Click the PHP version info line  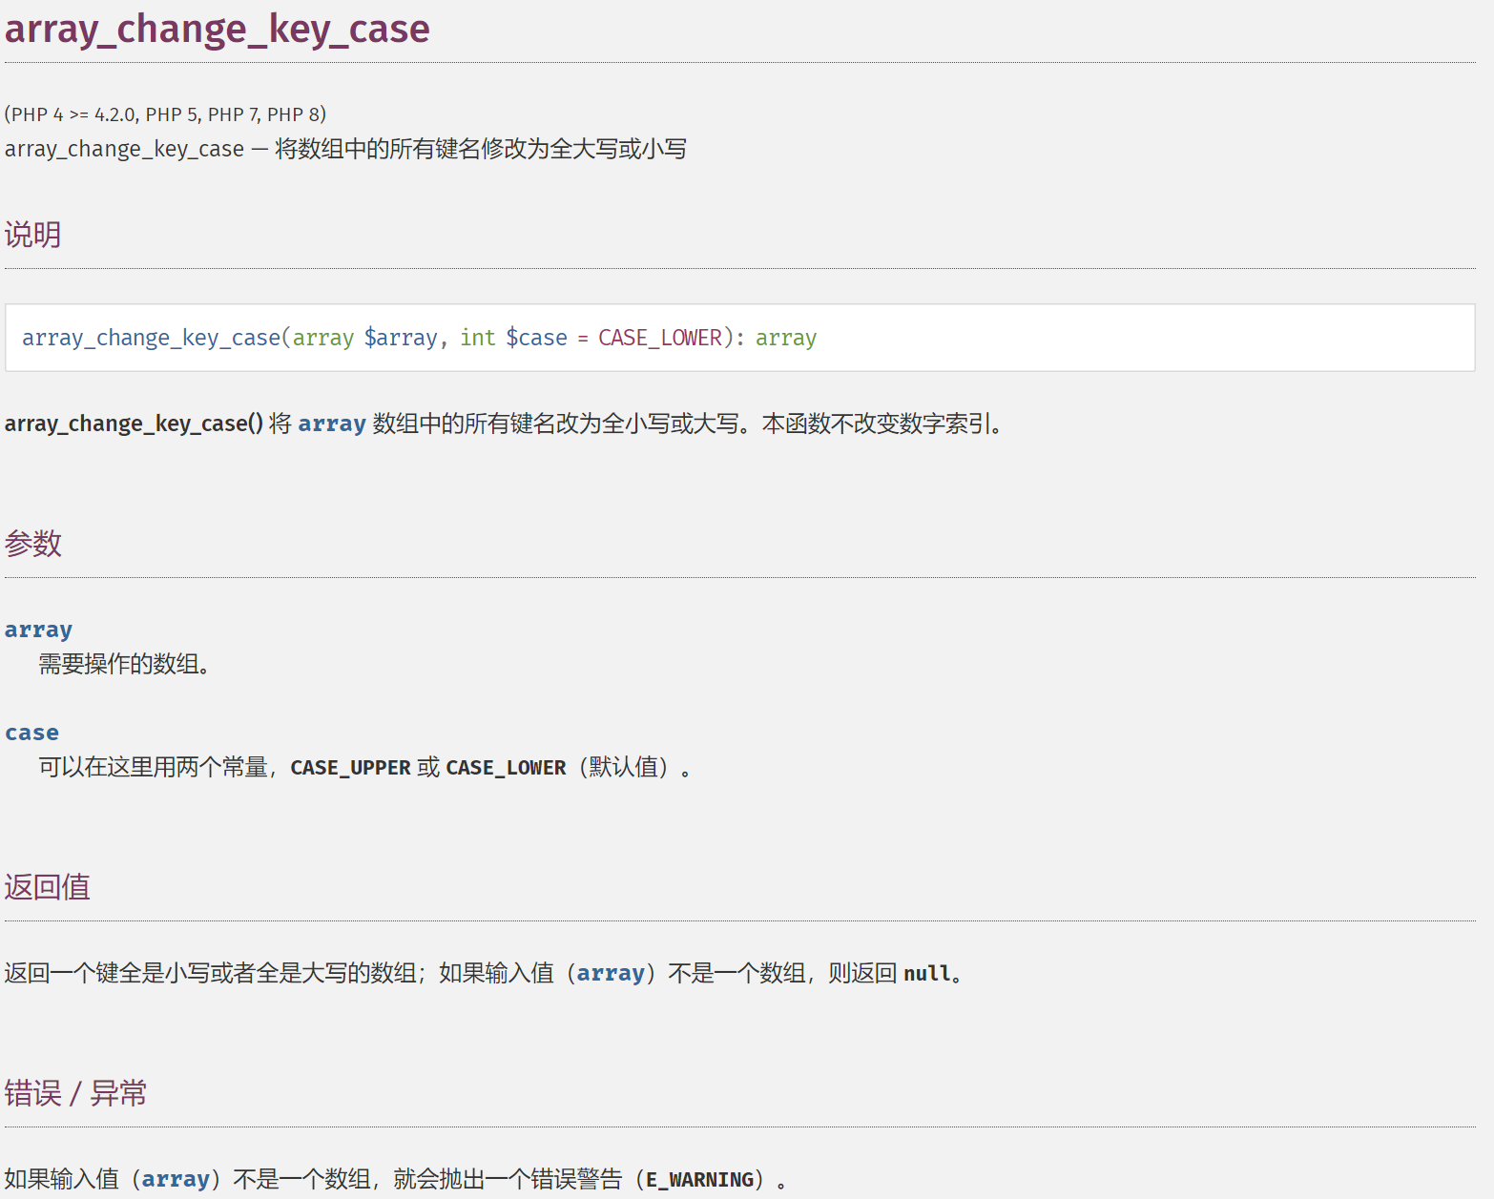click(165, 114)
